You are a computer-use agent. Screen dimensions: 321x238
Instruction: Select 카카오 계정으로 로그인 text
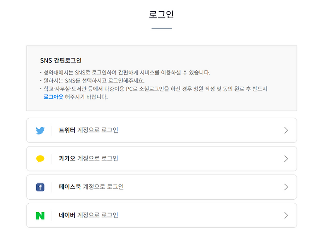tap(88, 158)
